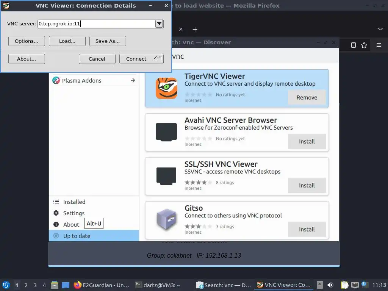Switch to virtual desktop 4
Screen dimensions: 388x291
(44, 285)
